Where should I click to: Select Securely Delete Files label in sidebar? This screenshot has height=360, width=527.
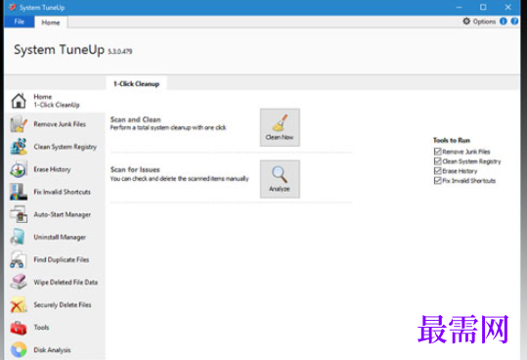click(x=63, y=305)
